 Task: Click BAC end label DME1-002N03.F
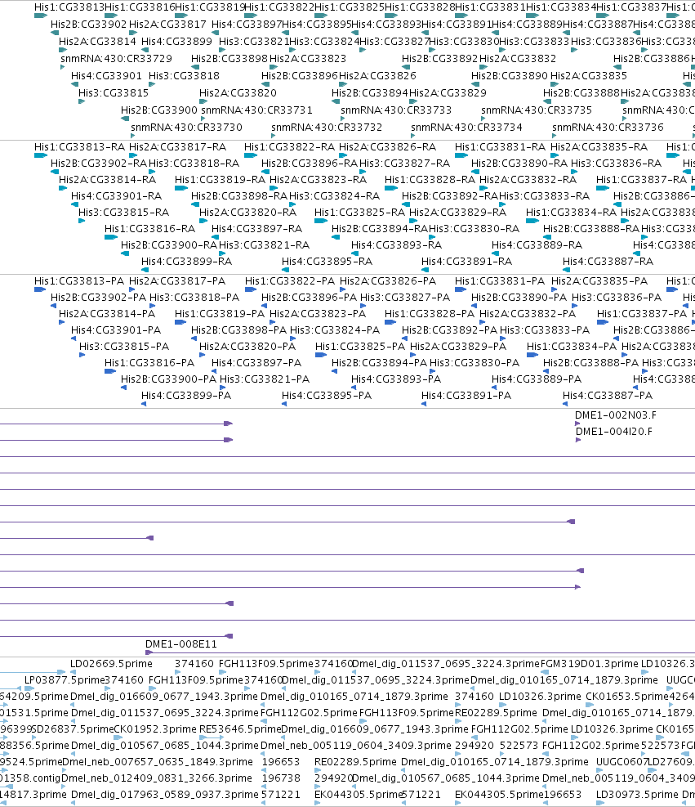616,415
